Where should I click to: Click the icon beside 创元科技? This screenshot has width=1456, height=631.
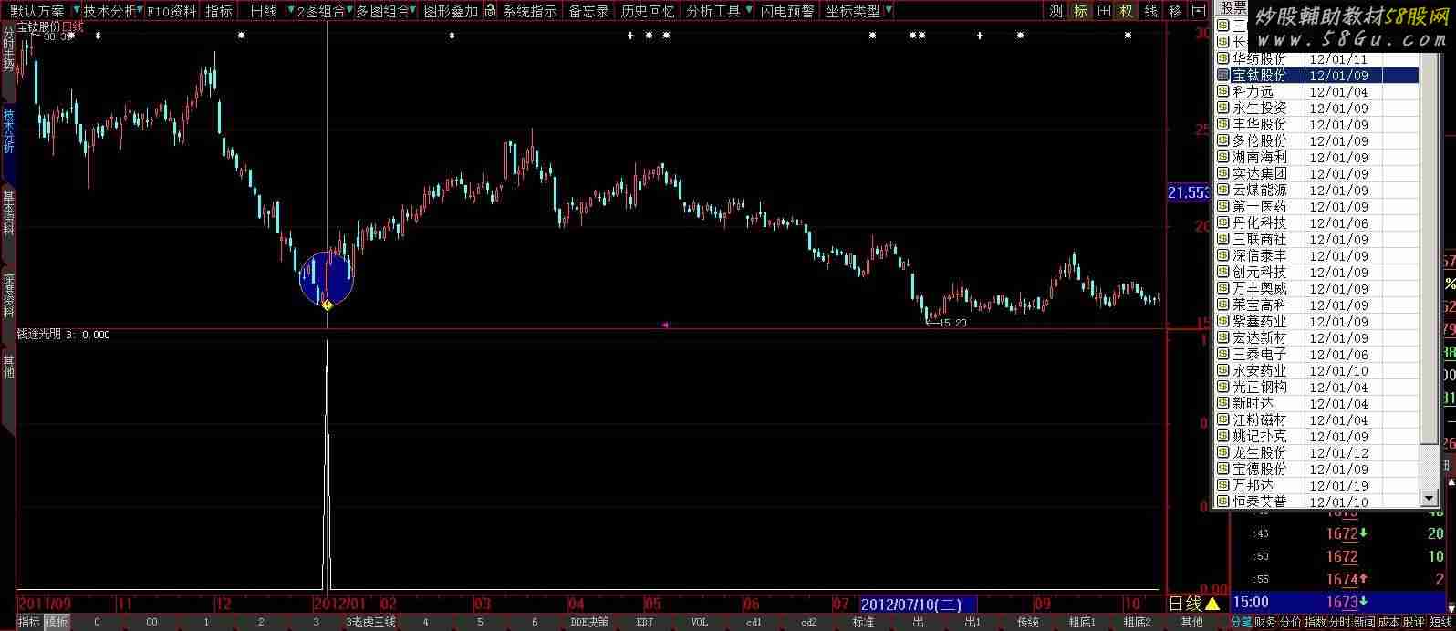coord(1223,273)
